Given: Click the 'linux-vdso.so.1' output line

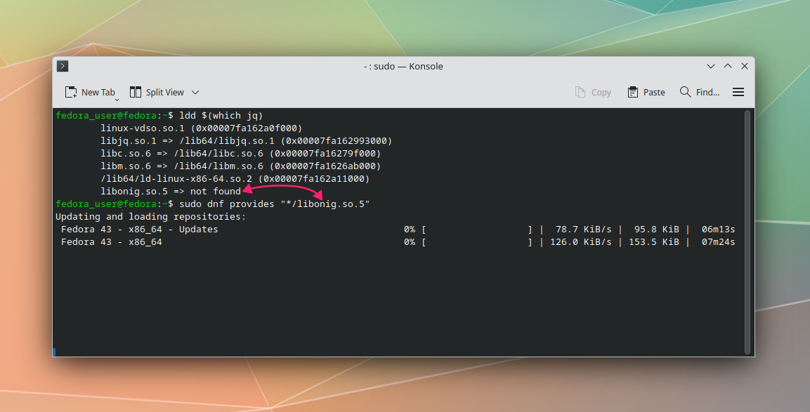Looking at the screenshot, I should [202, 128].
